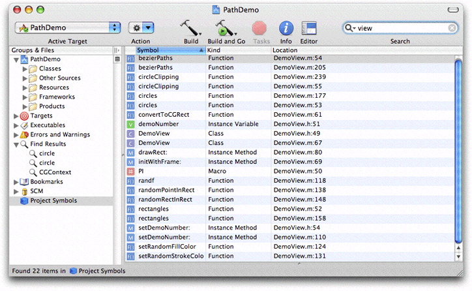Screen dimensions: 472x291
Task: Clear the search field text
Action: (452, 28)
